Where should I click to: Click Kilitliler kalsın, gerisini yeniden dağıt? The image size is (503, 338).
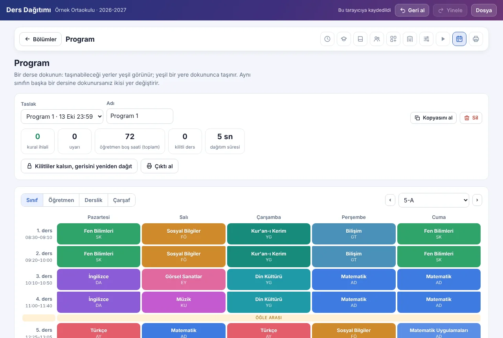tap(79, 166)
